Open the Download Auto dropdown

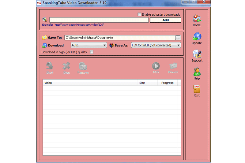pos(89,45)
